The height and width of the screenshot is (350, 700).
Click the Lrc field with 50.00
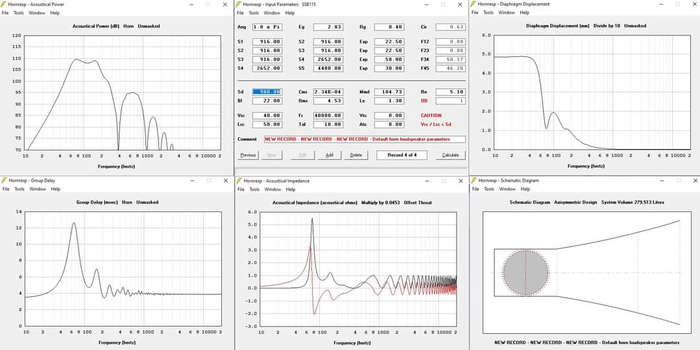point(267,124)
